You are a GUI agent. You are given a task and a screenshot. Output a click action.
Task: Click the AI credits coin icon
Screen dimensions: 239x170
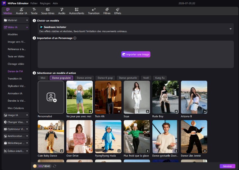pos(35,166)
